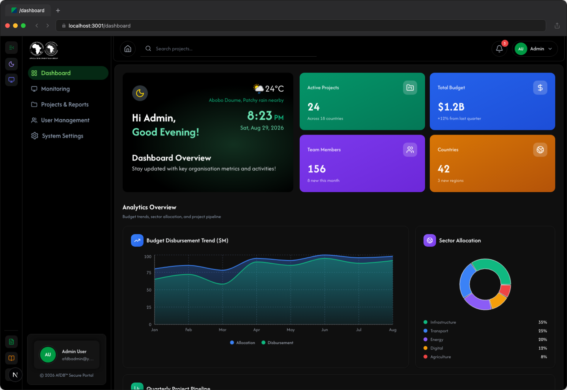Image resolution: width=567 pixels, height=390 pixels.
Task: Select Agriculture legend row
Action: click(485, 357)
